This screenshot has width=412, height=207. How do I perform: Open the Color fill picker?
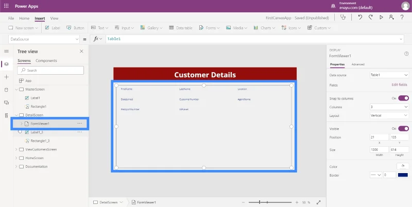click(403, 166)
